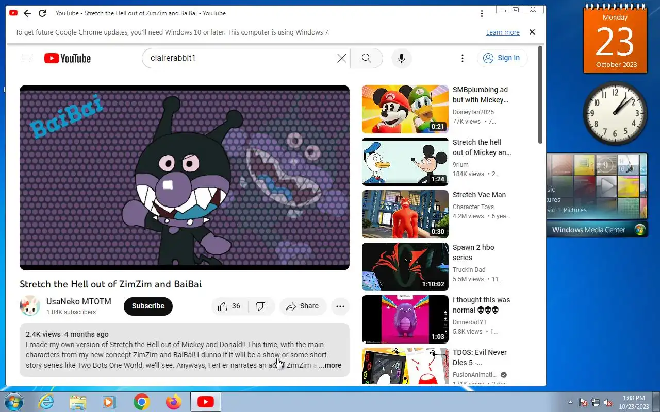660x412 pixels.
Task: Open Chrome app window three-dot menu
Action: tap(482, 13)
